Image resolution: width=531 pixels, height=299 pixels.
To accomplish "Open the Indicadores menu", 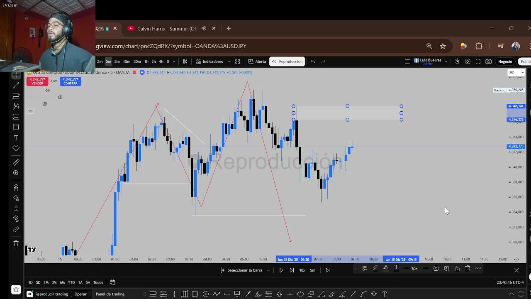I will 209,61.
